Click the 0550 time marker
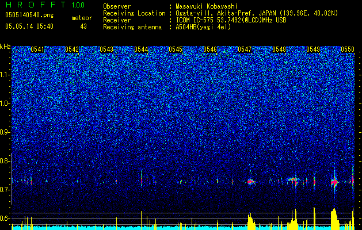The width and height of the screenshot is (362, 230). (x=348, y=49)
